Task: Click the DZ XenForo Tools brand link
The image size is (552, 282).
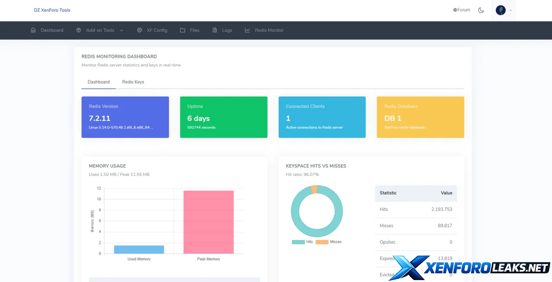Action: [x=52, y=10]
